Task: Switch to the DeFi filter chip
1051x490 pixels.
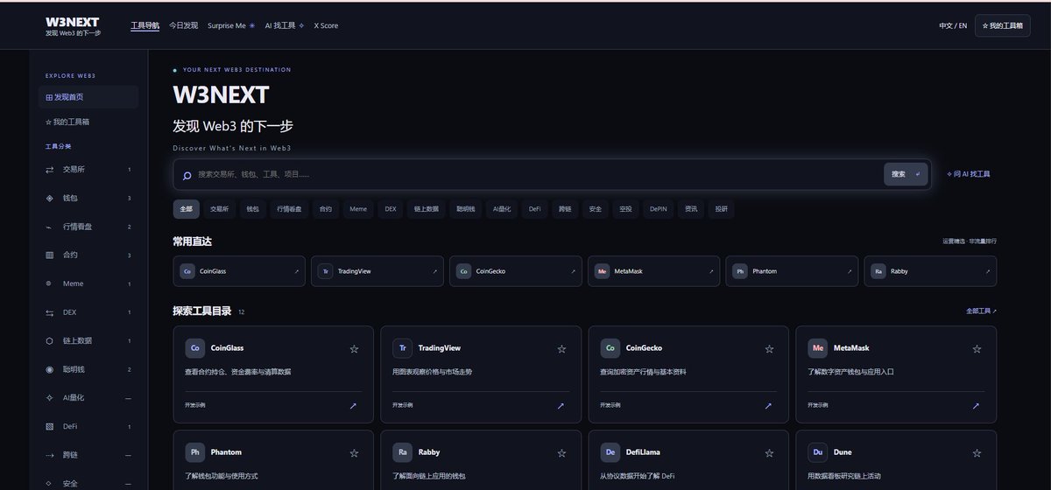Action: tap(535, 209)
